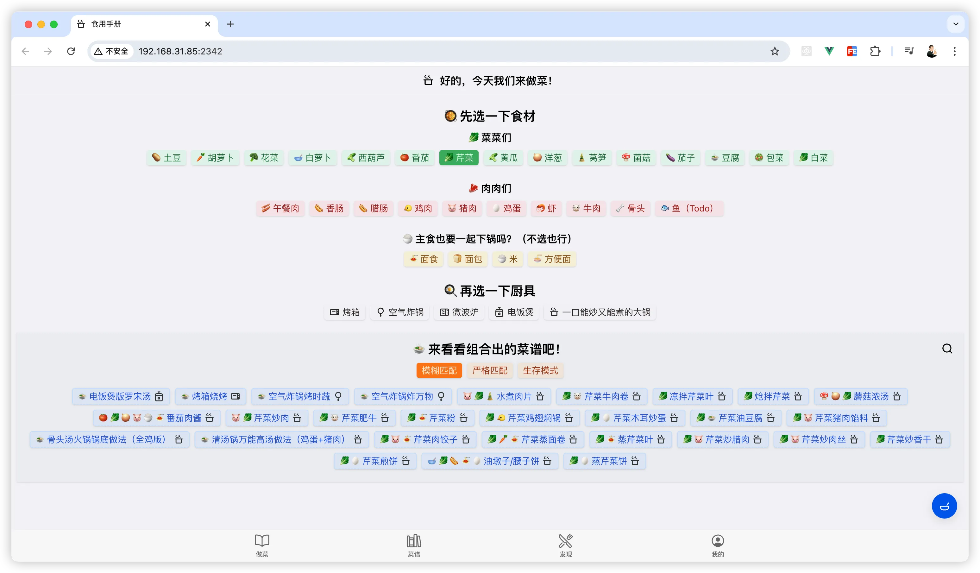Open the 芹菜牛肉卷 recipe
Screen dimensions: 980x573
click(602, 396)
